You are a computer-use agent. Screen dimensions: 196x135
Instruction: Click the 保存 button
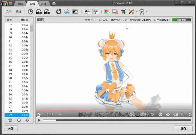click(x=184, y=128)
